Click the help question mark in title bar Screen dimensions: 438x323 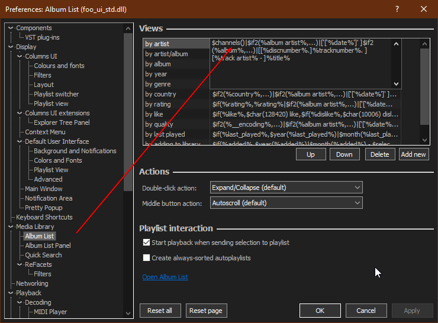point(397,9)
